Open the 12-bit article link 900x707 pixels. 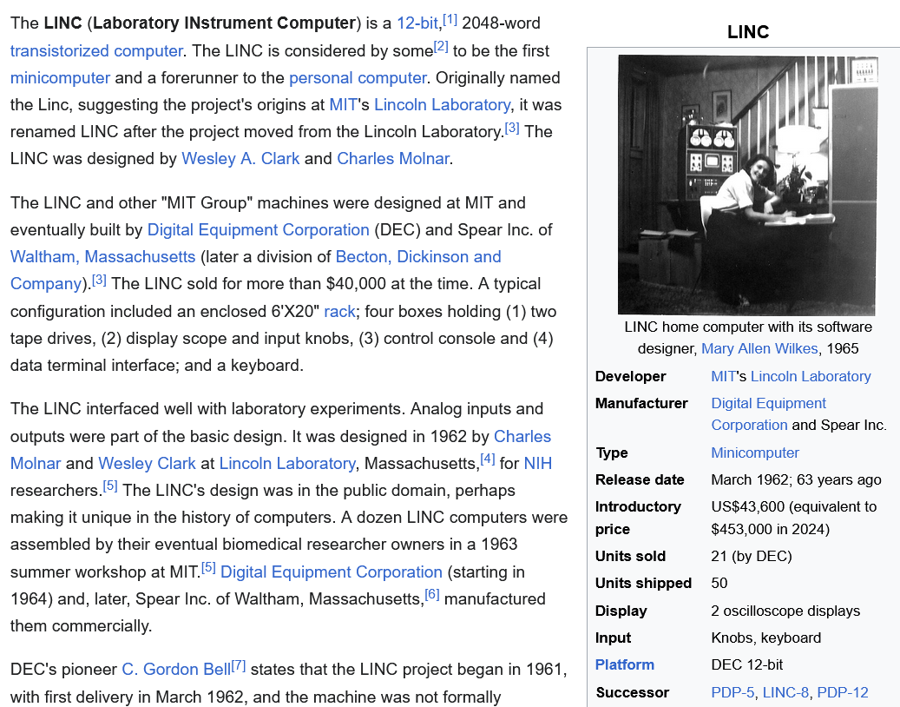[x=416, y=23]
